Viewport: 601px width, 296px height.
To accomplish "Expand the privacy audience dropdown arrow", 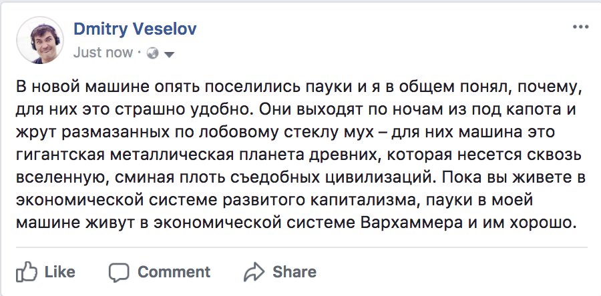I will 169,54.
